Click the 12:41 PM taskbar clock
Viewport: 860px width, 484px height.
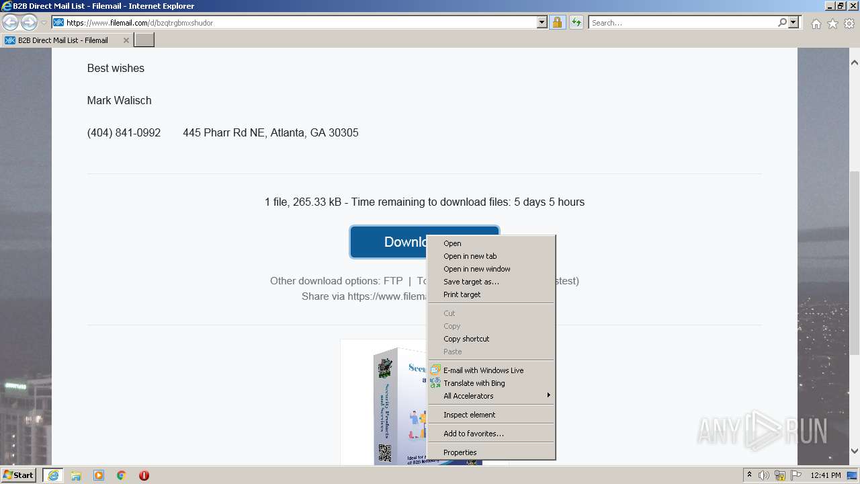click(826, 475)
